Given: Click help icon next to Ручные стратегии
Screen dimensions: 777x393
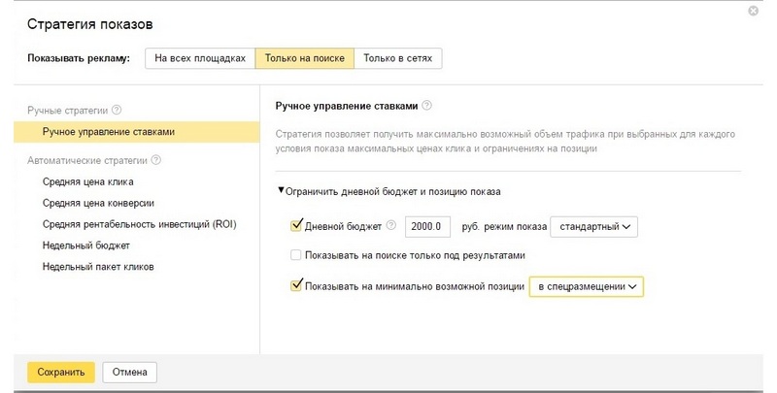Looking at the screenshot, I should pos(117,110).
